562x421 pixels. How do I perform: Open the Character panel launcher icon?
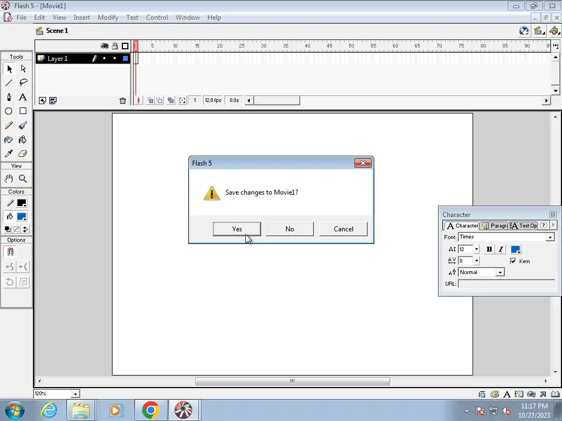pyautogui.click(x=507, y=394)
